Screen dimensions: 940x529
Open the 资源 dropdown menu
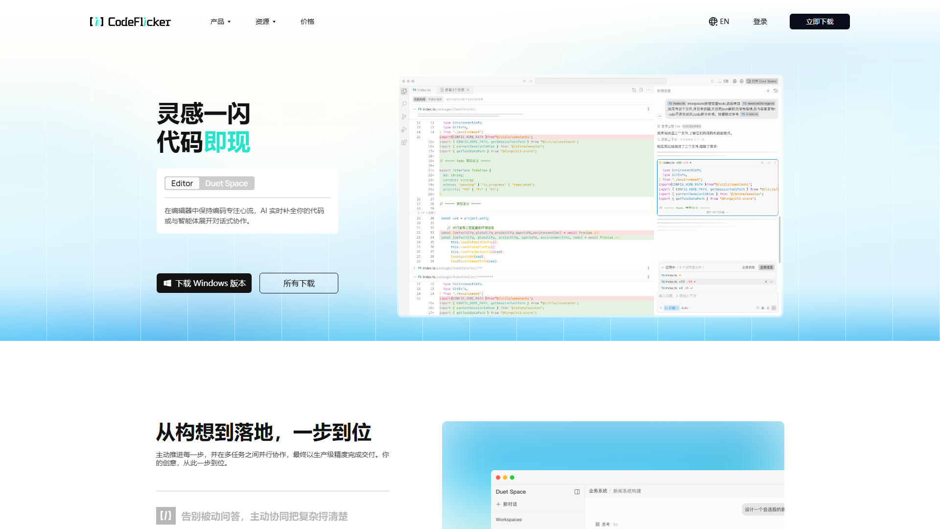coord(265,22)
